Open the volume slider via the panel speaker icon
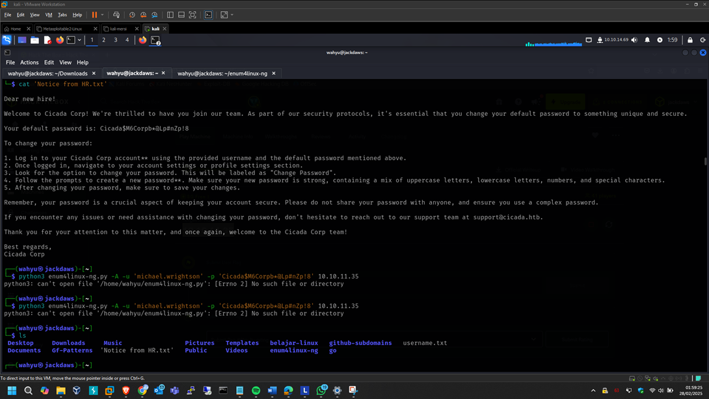Viewport: 709px width, 399px height. click(x=634, y=40)
